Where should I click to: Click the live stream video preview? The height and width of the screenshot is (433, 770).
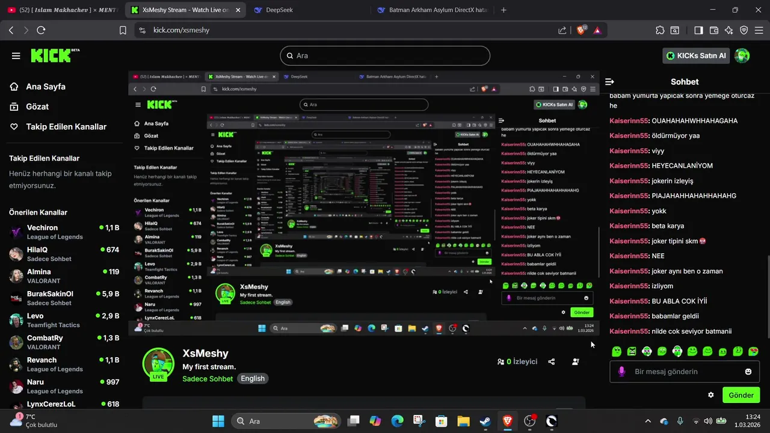point(364,203)
